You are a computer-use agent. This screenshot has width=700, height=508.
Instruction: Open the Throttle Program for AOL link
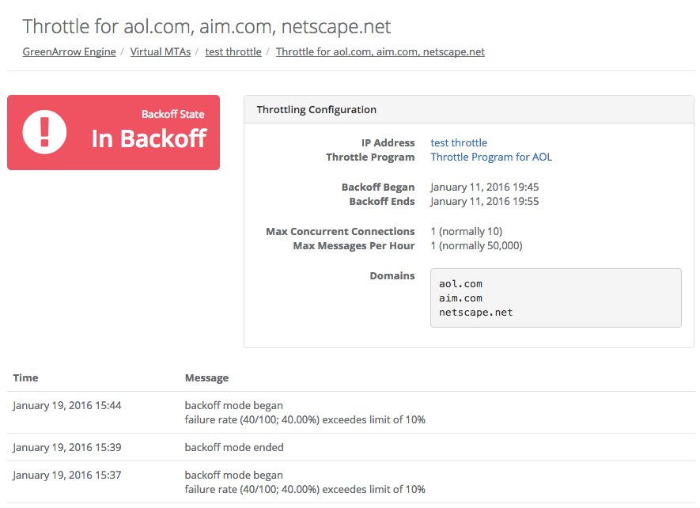tap(491, 157)
